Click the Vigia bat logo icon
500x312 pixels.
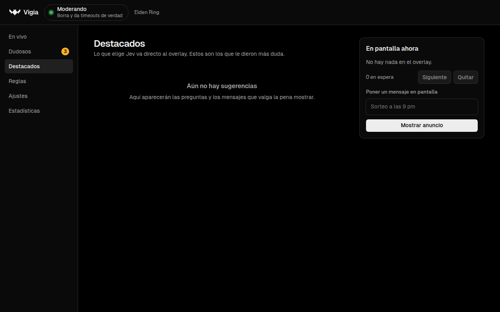click(x=15, y=12)
